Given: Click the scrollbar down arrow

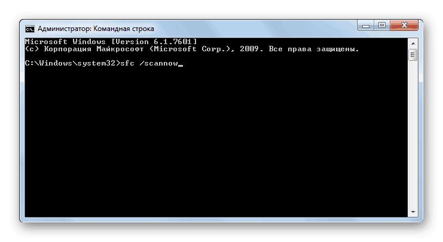Looking at the screenshot, I should pyautogui.click(x=413, y=212).
